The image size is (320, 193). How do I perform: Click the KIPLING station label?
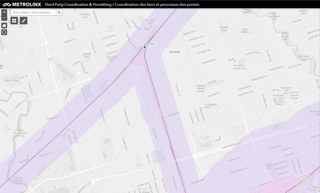coord(150,44)
